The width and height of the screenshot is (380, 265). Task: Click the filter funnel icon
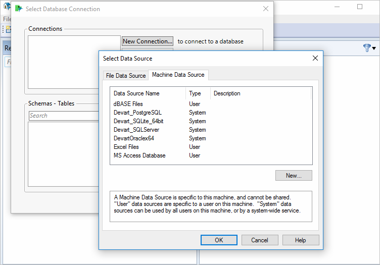[366, 48]
